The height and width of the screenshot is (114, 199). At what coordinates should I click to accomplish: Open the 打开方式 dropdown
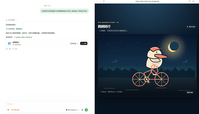point(74,43)
